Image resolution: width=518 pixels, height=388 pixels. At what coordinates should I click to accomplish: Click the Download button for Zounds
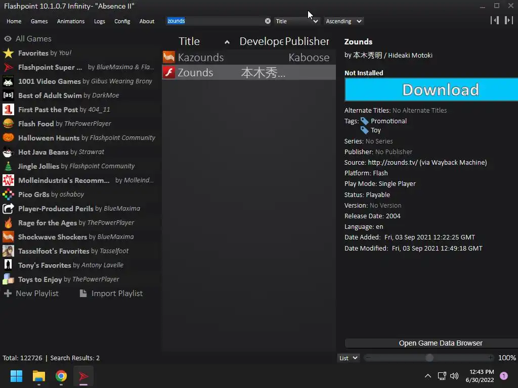click(x=431, y=90)
